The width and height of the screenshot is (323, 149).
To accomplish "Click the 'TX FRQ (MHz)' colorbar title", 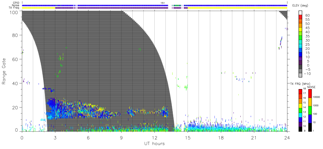I will pyautogui.click(x=300, y=84).
